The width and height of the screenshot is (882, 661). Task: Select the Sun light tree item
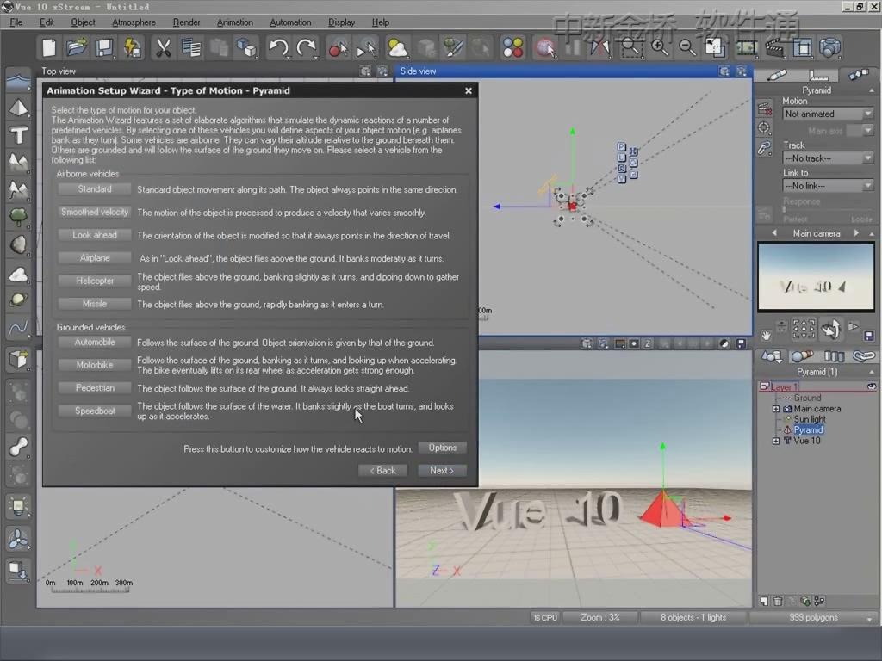810,419
